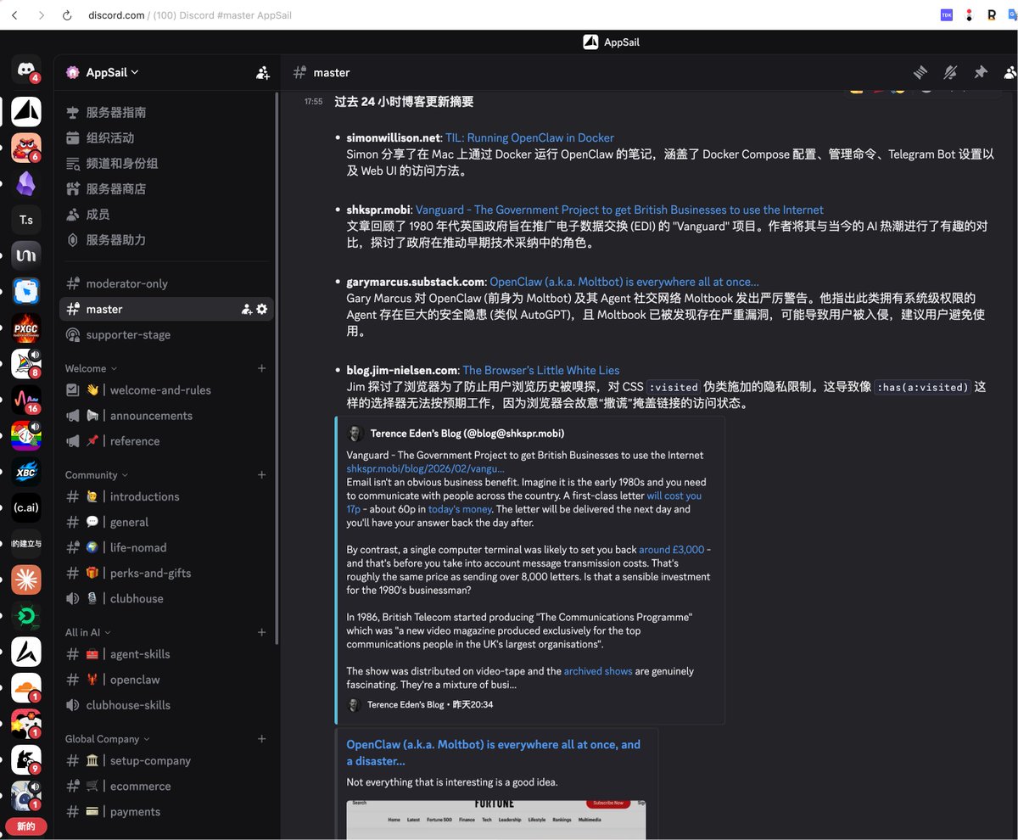This screenshot has height=840, width=1018.
Task: Open general channel
Action: [166, 522]
